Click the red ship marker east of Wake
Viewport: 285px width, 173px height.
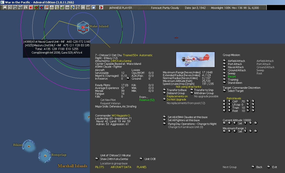click(x=176, y=37)
